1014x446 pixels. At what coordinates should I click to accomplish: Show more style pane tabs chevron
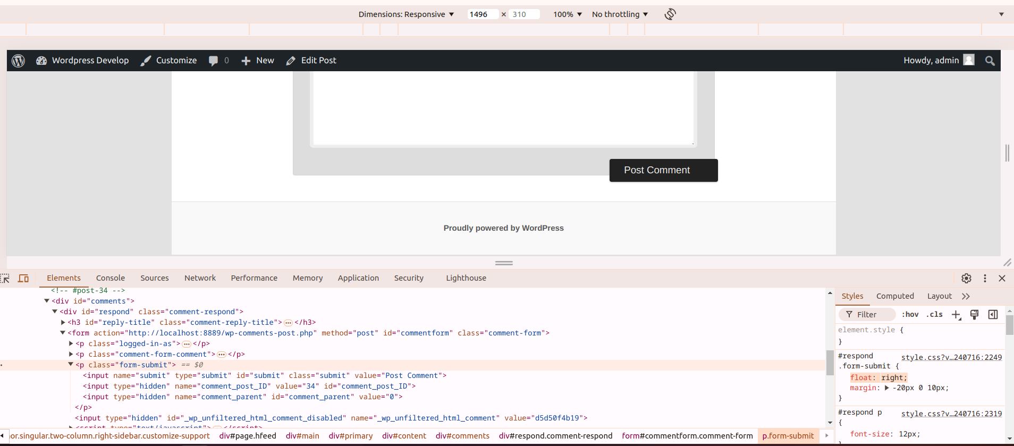(x=966, y=296)
